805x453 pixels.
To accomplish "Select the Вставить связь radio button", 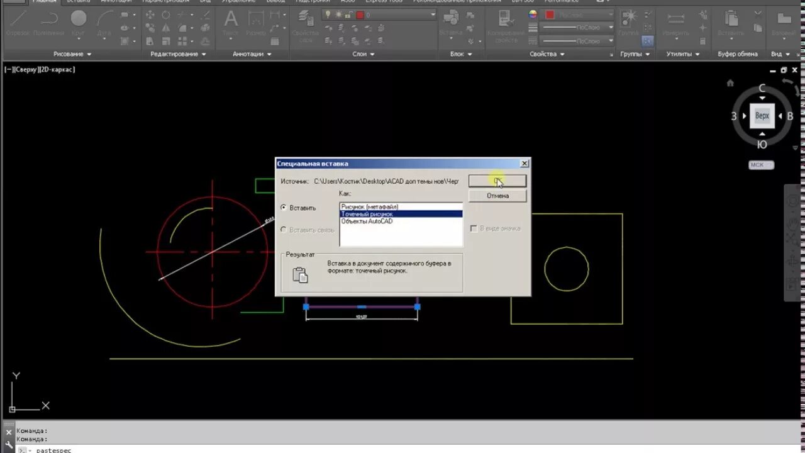I will (x=284, y=230).
